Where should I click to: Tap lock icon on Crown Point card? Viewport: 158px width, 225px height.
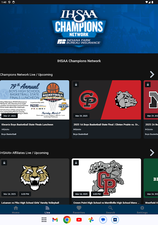pos(76,163)
